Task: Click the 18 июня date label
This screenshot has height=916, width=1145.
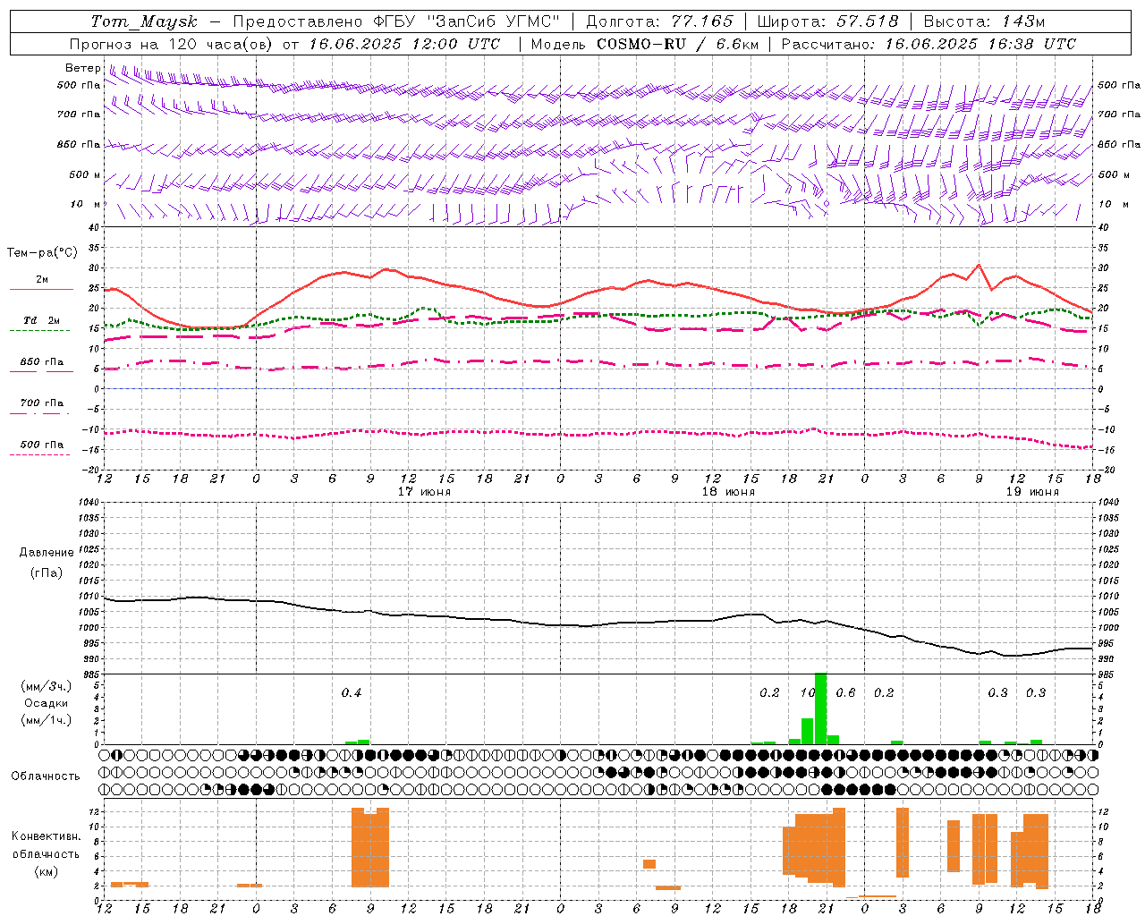Action: (x=728, y=492)
